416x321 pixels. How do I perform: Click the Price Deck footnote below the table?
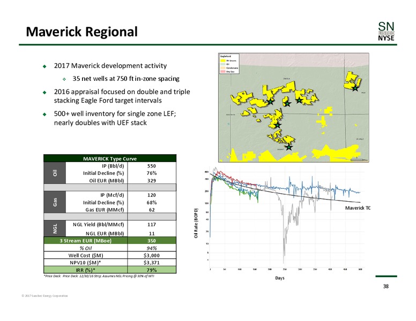point(99,276)
